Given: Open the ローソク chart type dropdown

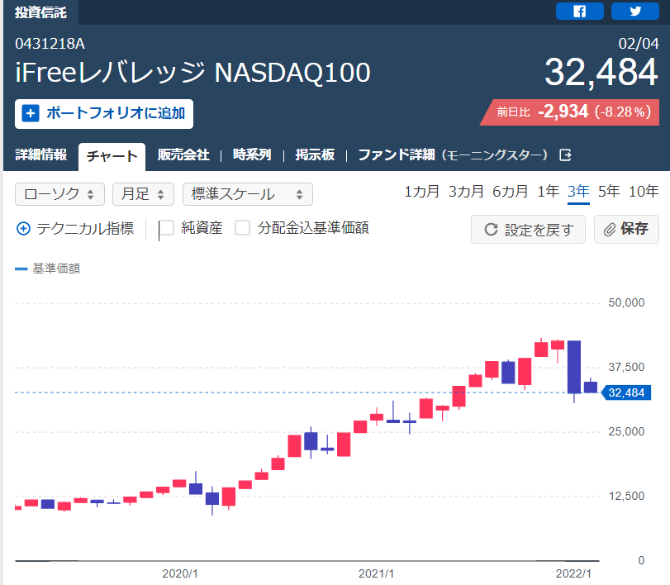Looking at the screenshot, I should click(x=59, y=194).
